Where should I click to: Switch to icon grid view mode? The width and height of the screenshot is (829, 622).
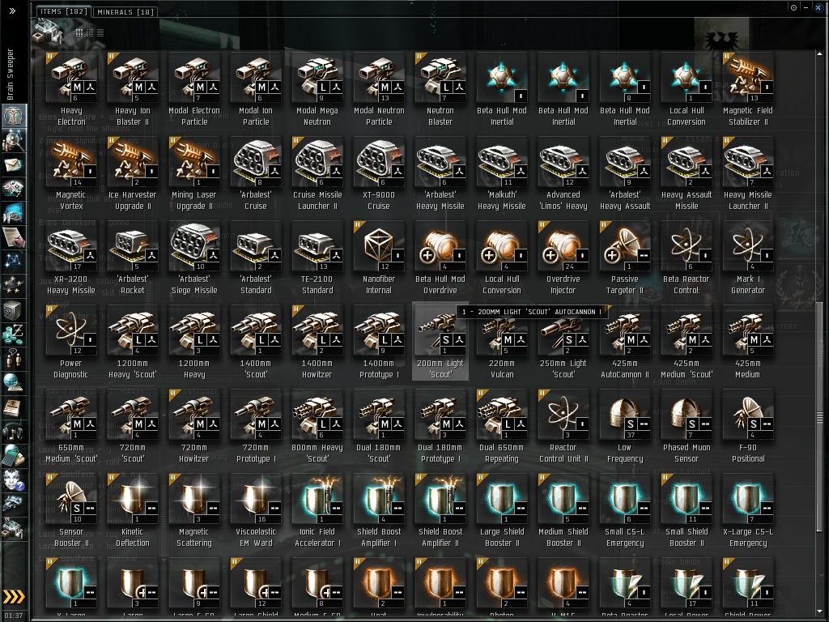click(x=79, y=32)
